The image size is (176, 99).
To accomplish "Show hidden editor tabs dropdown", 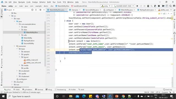I will point(171,10).
